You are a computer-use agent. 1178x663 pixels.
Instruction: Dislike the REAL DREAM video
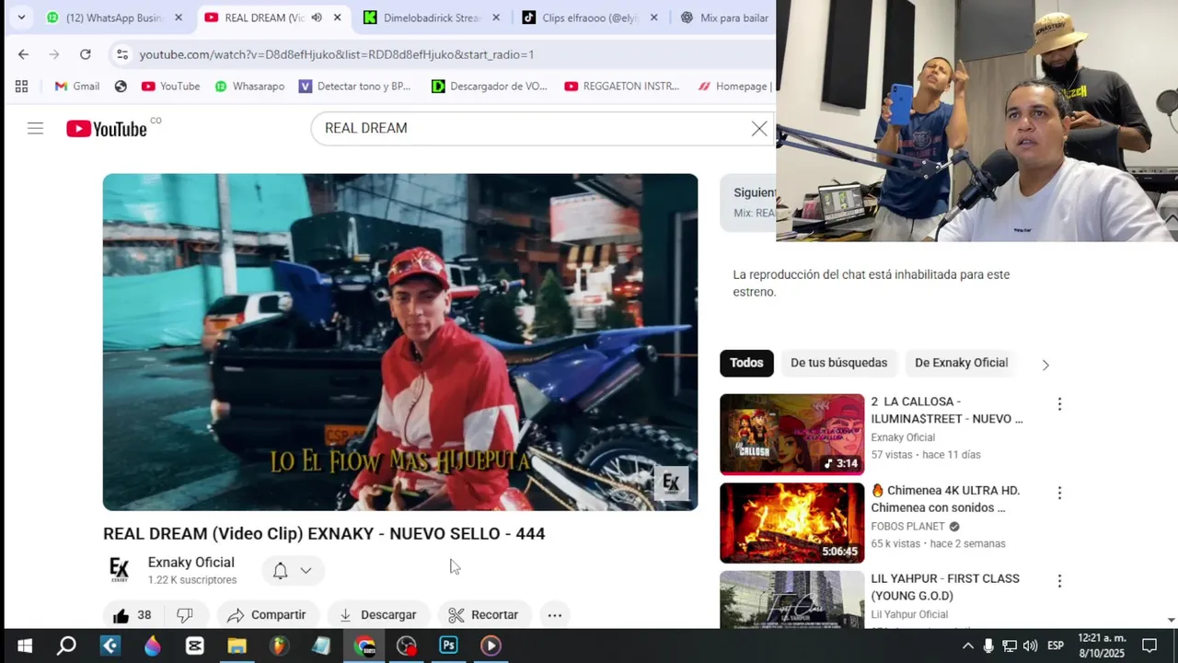(184, 615)
